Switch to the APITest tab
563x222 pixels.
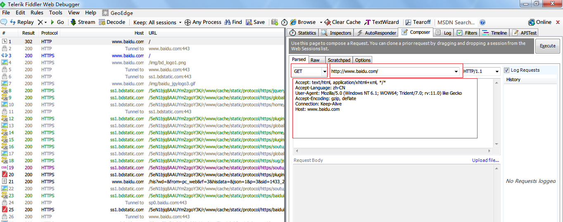click(525, 33)
